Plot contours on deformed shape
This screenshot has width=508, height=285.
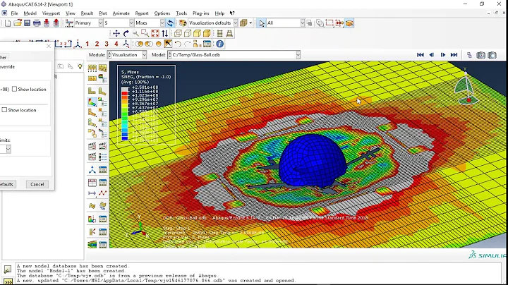pos(92,102)
